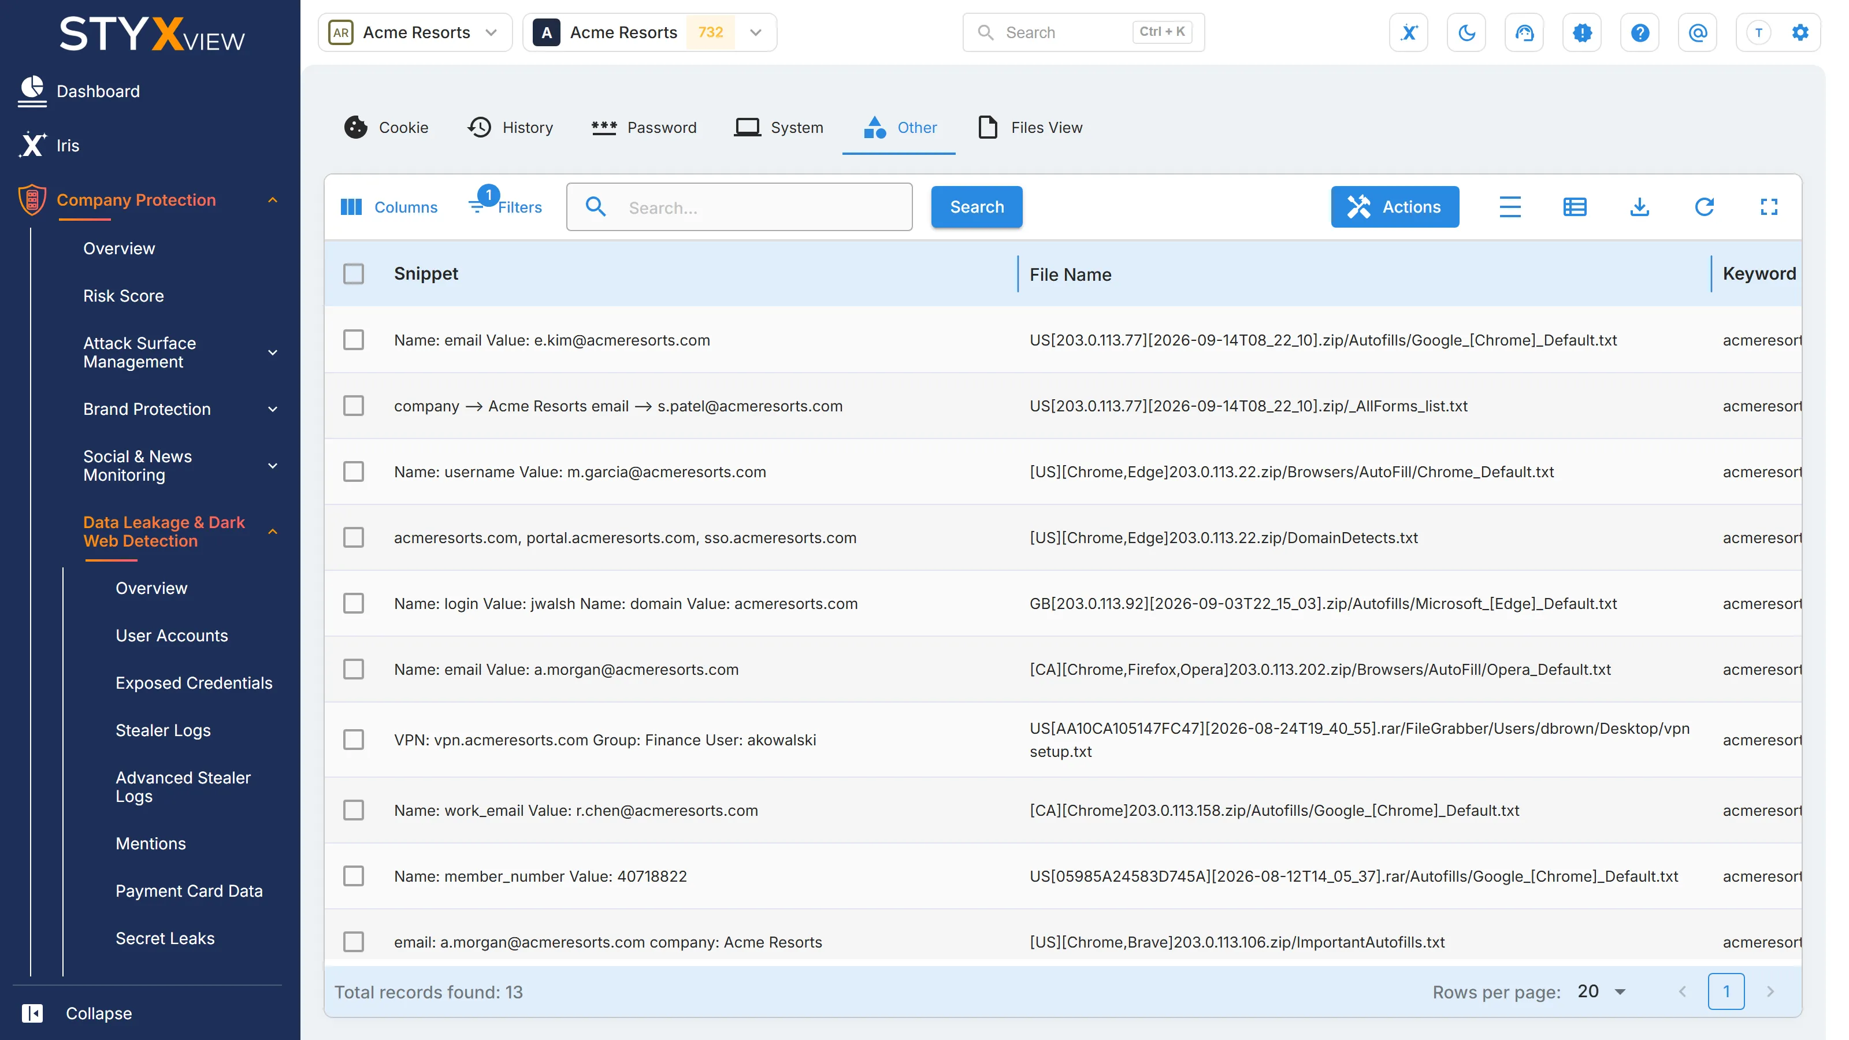Expand Attack Surface Management
The height and width of the screenshot is (1040, 1849).
[273, 352]
